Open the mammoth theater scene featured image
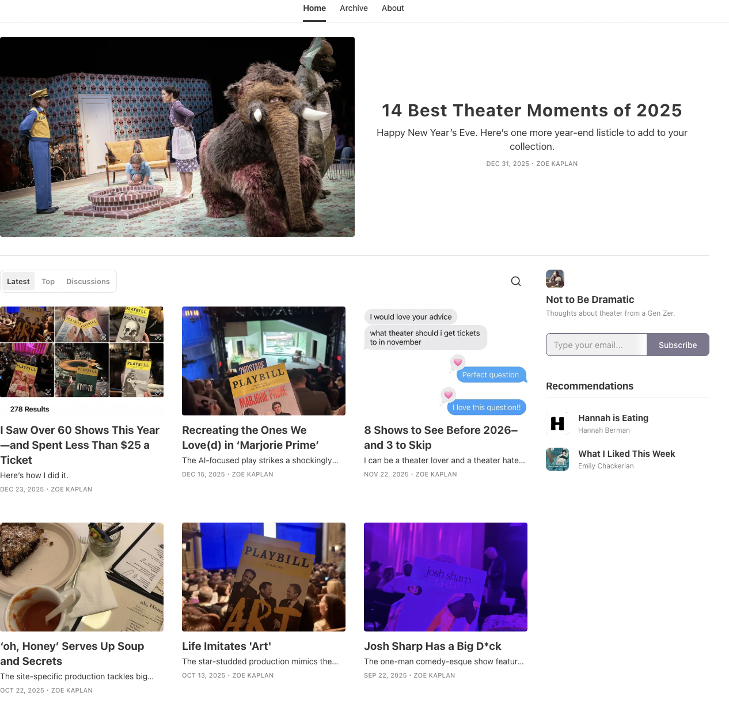 coord(177,136)
